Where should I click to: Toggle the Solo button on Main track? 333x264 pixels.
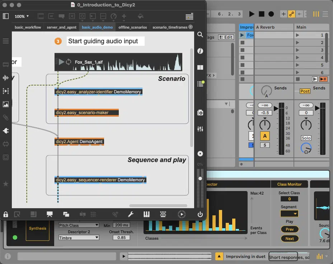306,138
